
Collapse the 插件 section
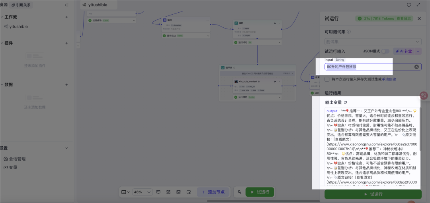2,43
